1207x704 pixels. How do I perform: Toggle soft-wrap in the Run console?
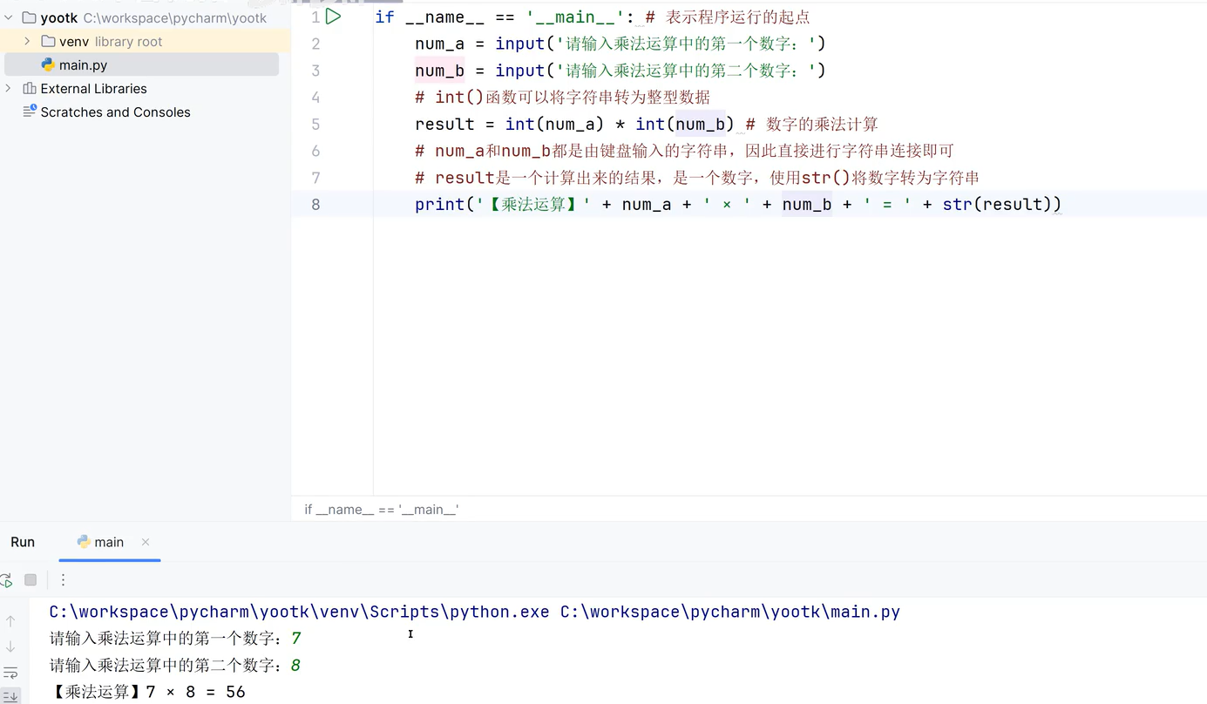click(10, 673)
